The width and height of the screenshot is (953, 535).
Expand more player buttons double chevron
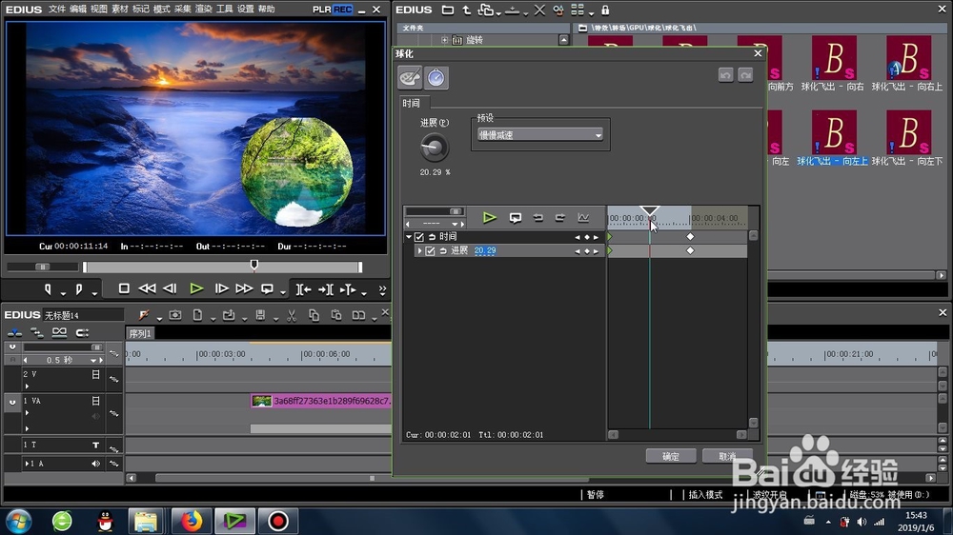coord(382,289)
